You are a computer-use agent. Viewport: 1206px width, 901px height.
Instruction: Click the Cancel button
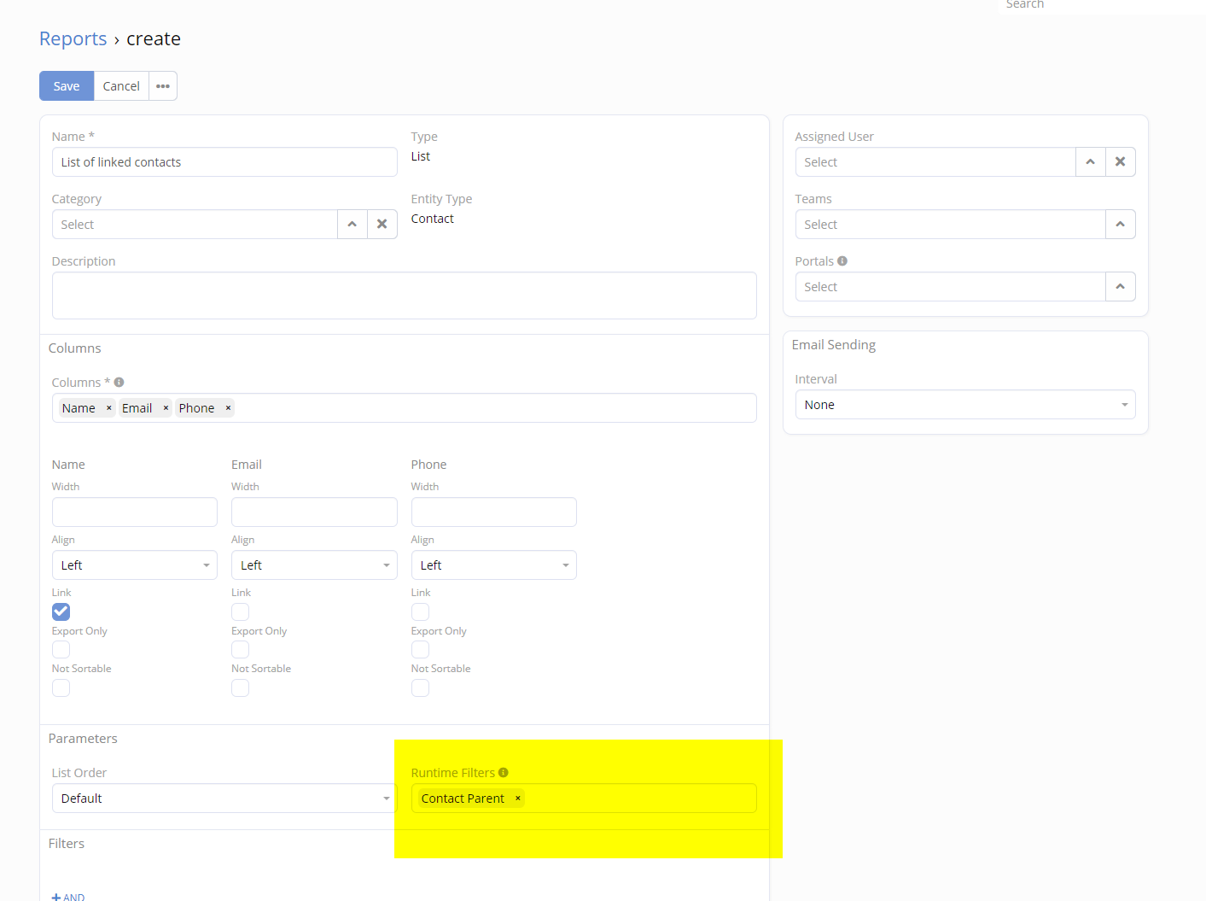tap(121, 86)
